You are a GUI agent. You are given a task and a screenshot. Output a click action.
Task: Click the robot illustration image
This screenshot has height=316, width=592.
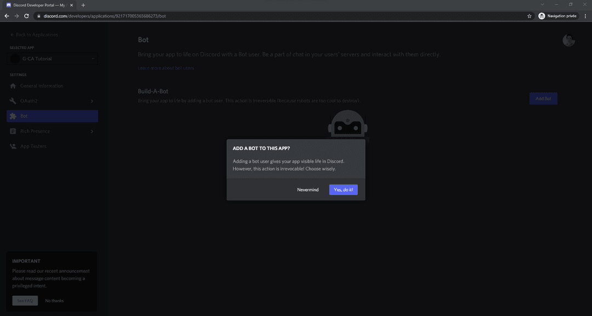click(x=348, y=125)
